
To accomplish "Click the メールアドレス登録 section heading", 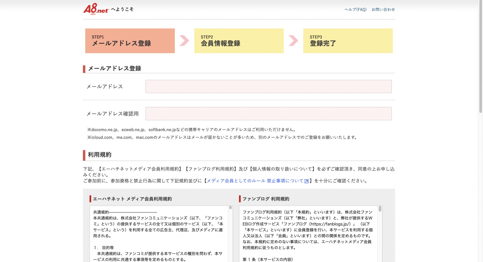I will tap(114, 68).
